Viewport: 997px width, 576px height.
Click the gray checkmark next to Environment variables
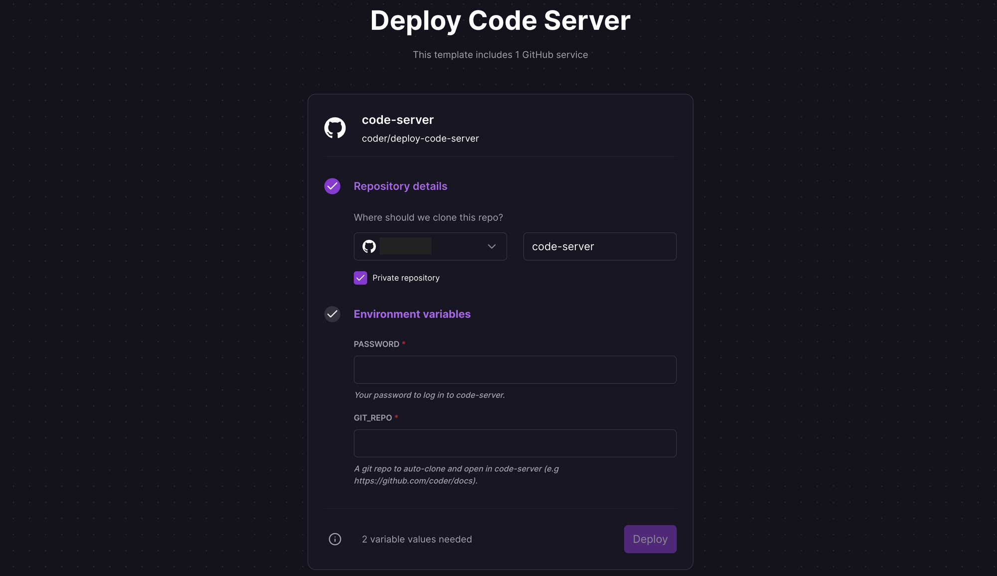[x=332, y=314]
